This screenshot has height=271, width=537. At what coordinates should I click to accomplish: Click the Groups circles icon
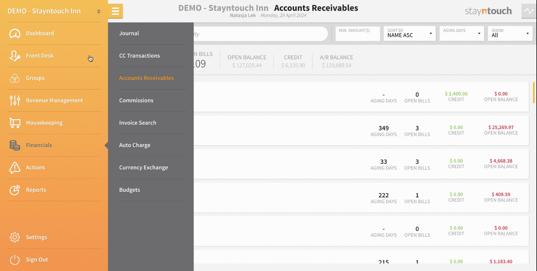tap(15, 78)
